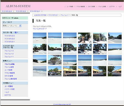Go to テストカテゴリ1 in the breadcrumb
The image size is (124, 106).
click(53, 15)
